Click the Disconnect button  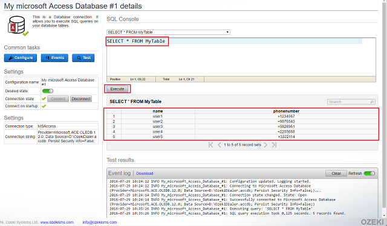tap(81, 99)
